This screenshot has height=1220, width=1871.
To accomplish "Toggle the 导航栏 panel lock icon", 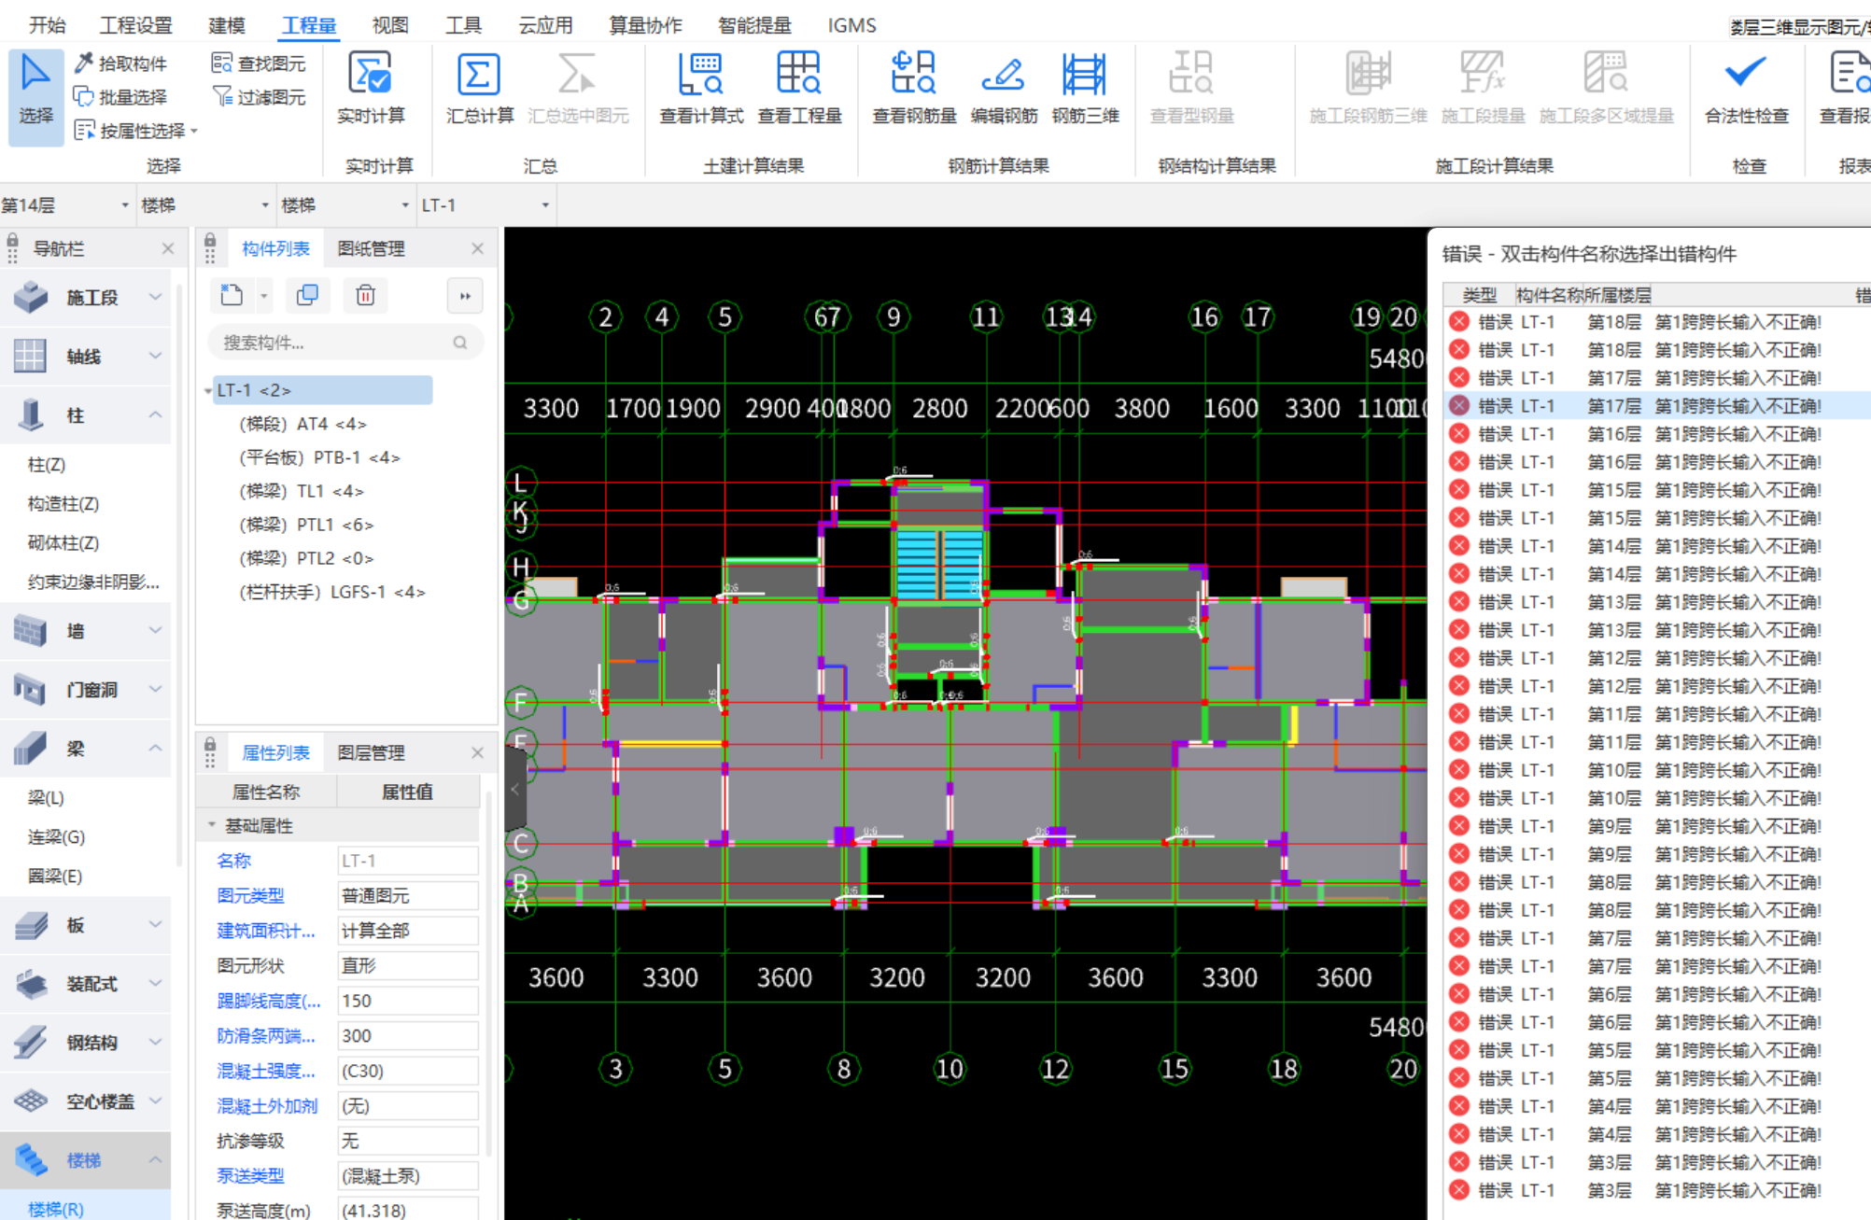I will (x=13, y=242).
